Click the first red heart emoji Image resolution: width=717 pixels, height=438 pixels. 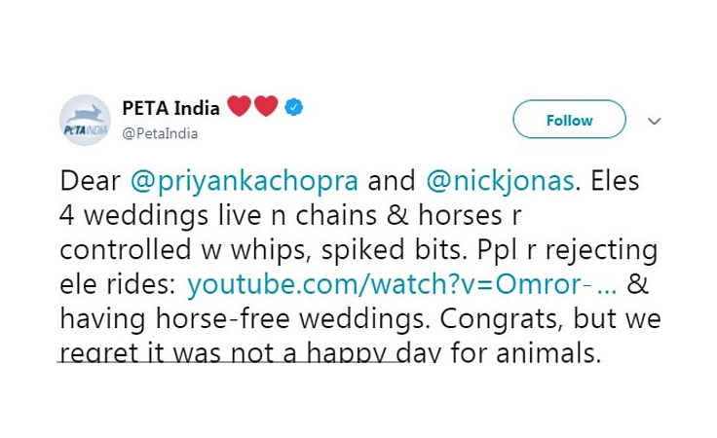pos(239,106)
